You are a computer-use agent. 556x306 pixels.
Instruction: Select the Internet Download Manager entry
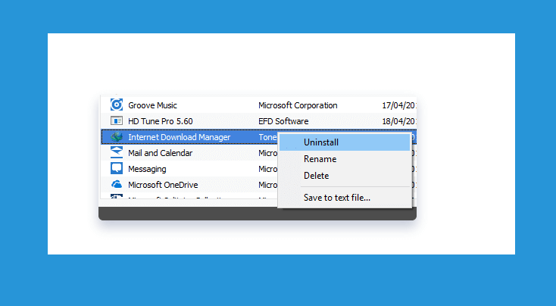pos(179,137)
